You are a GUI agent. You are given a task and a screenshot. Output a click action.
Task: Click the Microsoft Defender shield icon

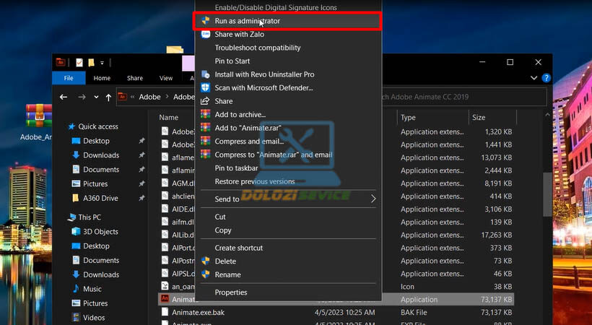pyautogui.click(x=206, y=87)
